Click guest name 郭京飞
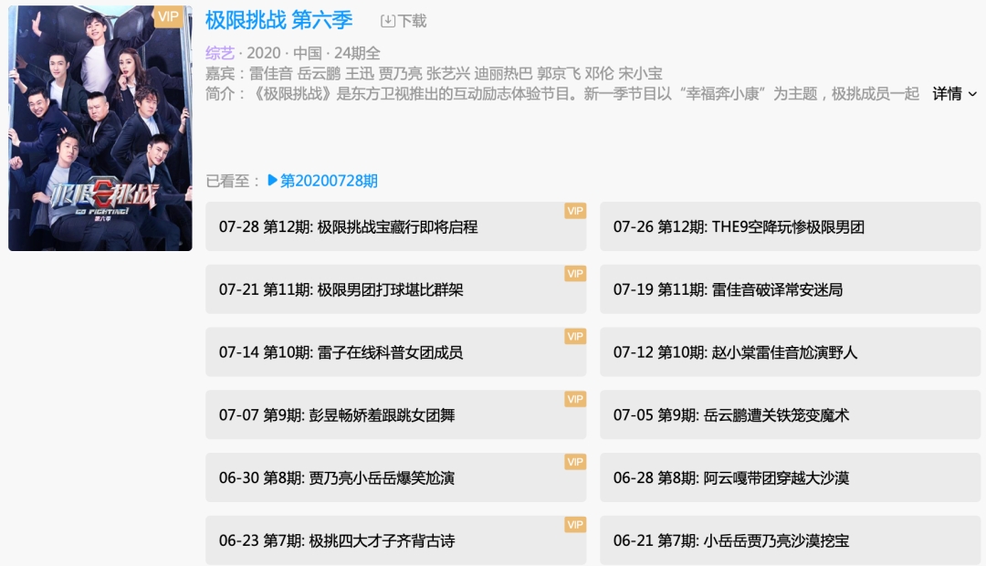 [559, 74]
